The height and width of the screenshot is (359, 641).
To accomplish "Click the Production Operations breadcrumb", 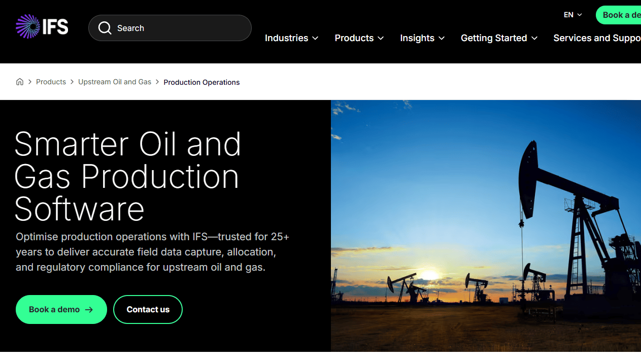I will click(x=201, y=82).
